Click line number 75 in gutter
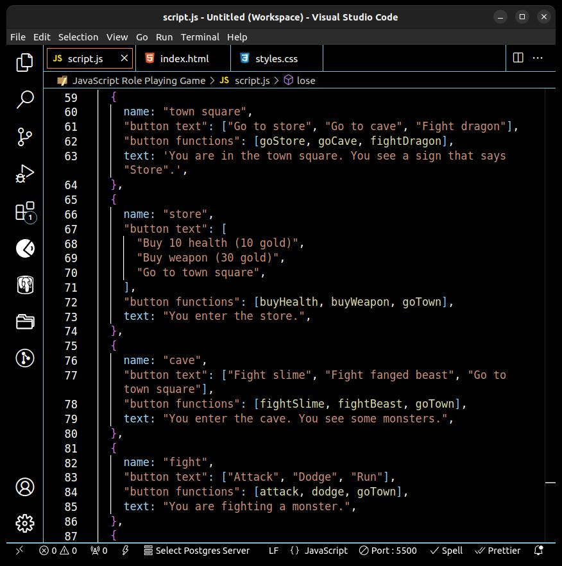Viewport: 562px width, 566px height. [71, 345]
